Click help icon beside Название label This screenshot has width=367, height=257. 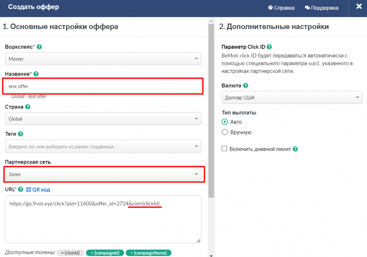[36, 74]
